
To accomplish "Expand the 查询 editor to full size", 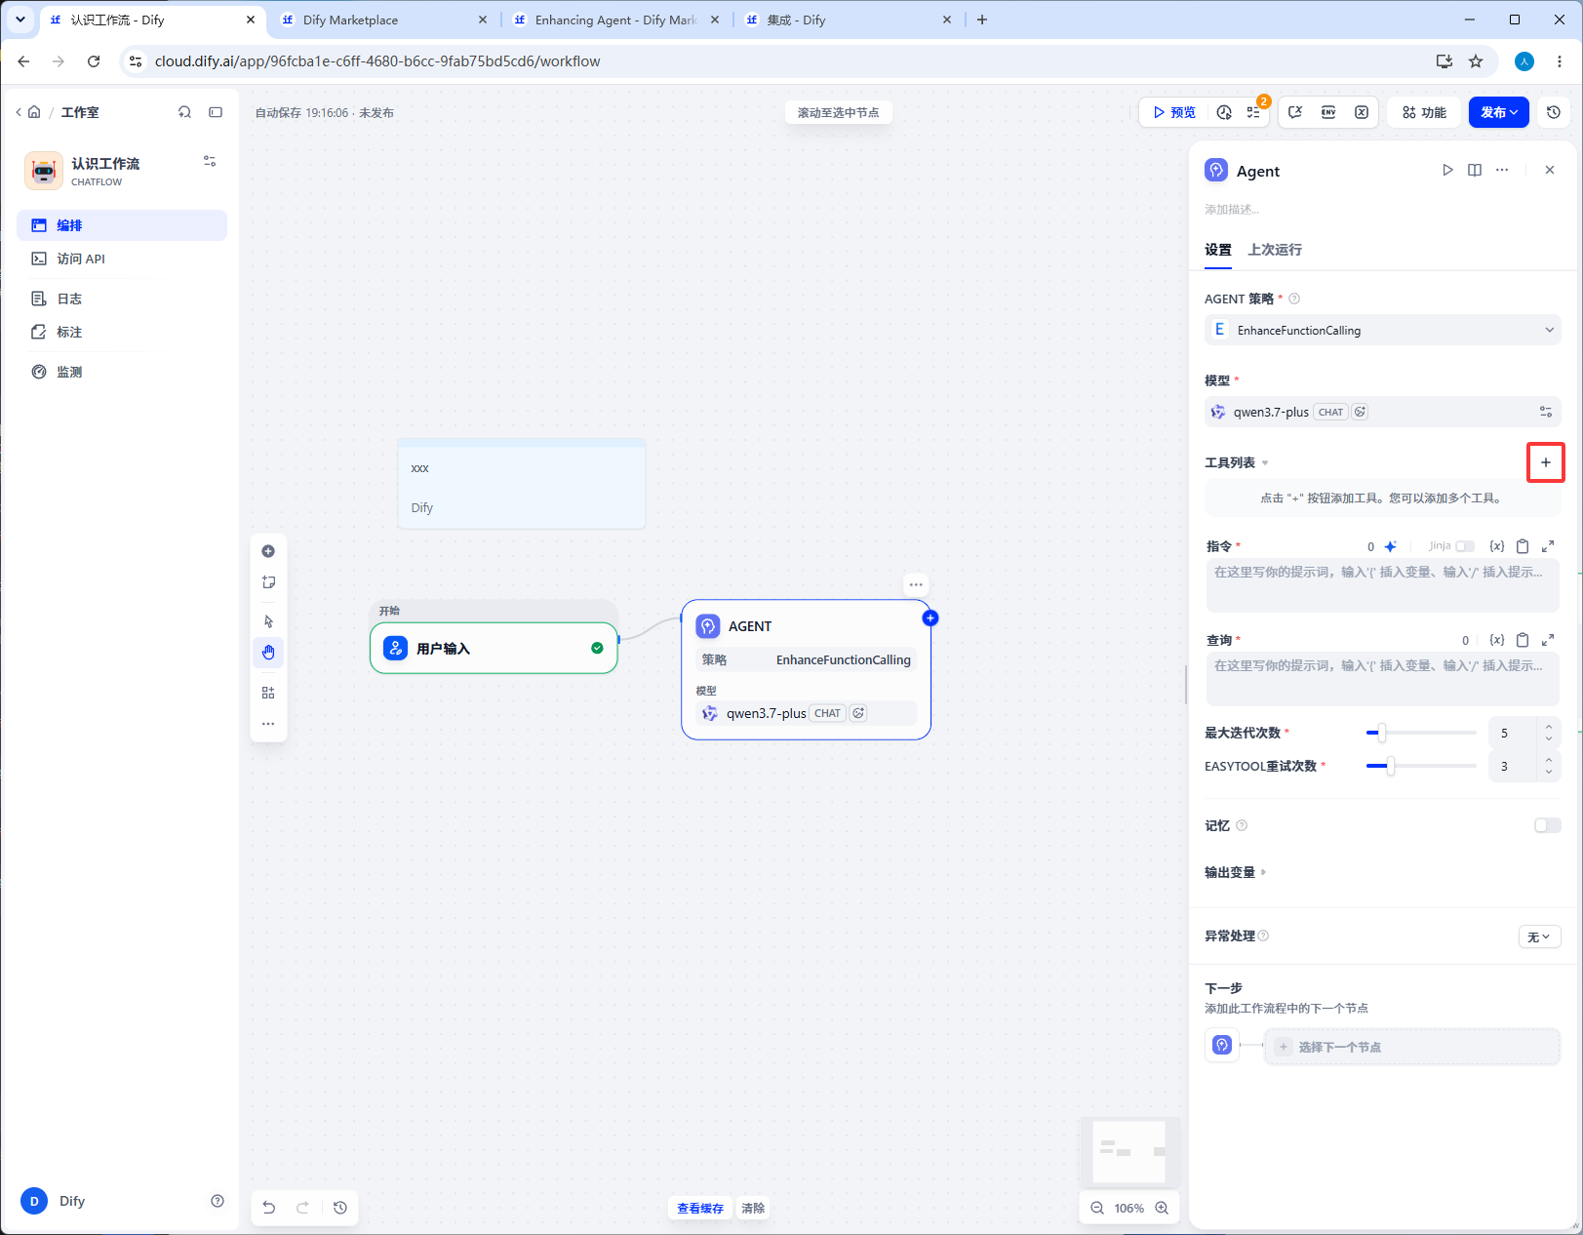I will coord(1548,640).
